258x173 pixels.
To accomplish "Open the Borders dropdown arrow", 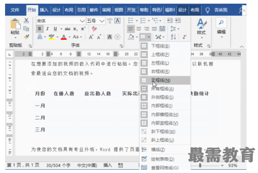I will pyautogui.click(x=149, y=37).
